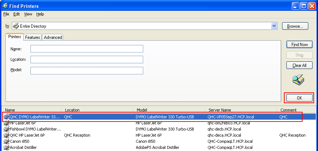Click the Find Now button
The width and height of the screenshot is (318, 151).
299,45
